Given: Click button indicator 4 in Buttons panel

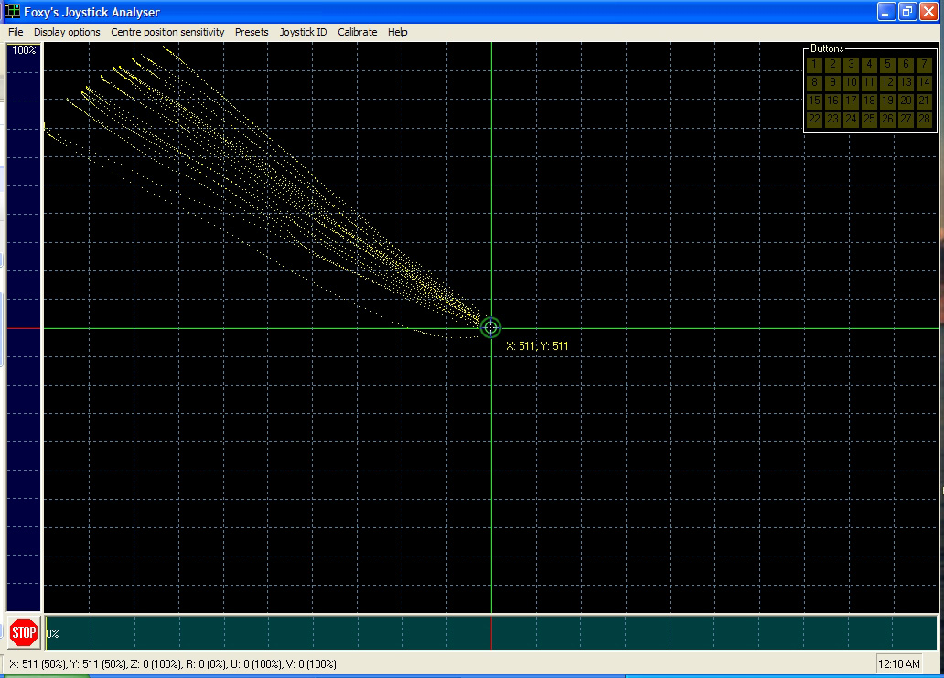Looking at the screenshot, I should tap(869, 64).
